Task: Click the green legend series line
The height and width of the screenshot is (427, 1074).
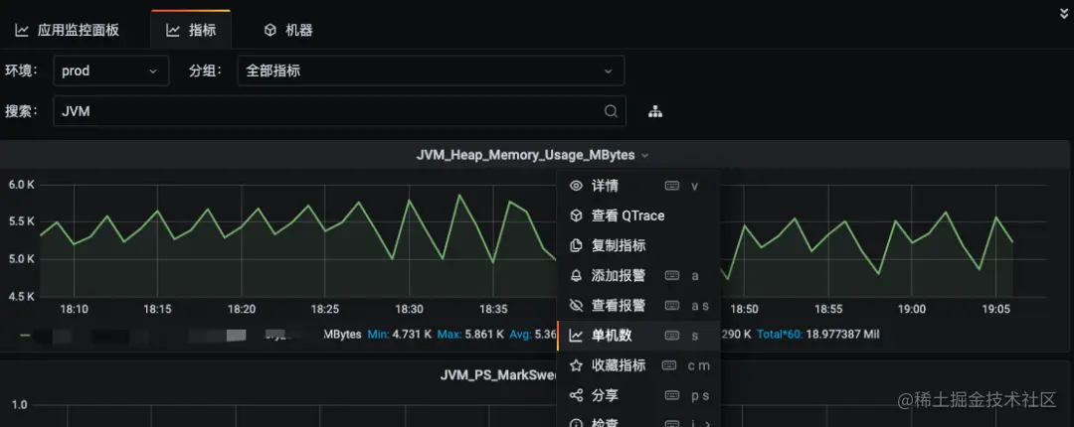Action: (25, 336)
